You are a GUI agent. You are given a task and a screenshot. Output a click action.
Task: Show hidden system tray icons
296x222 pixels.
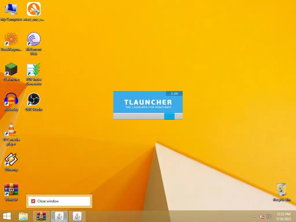click(255, 217)
